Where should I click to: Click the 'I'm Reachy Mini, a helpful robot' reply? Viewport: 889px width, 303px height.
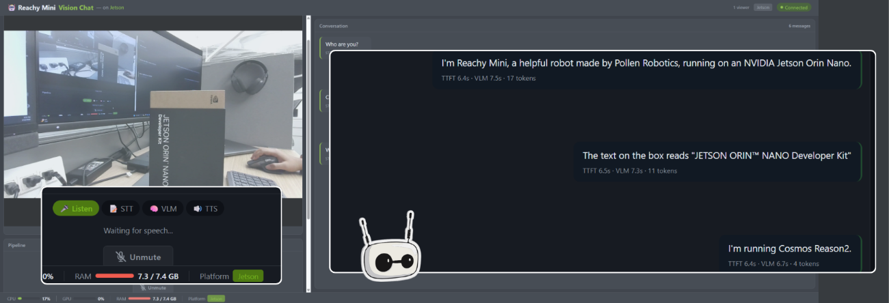[x=646, y=63]
